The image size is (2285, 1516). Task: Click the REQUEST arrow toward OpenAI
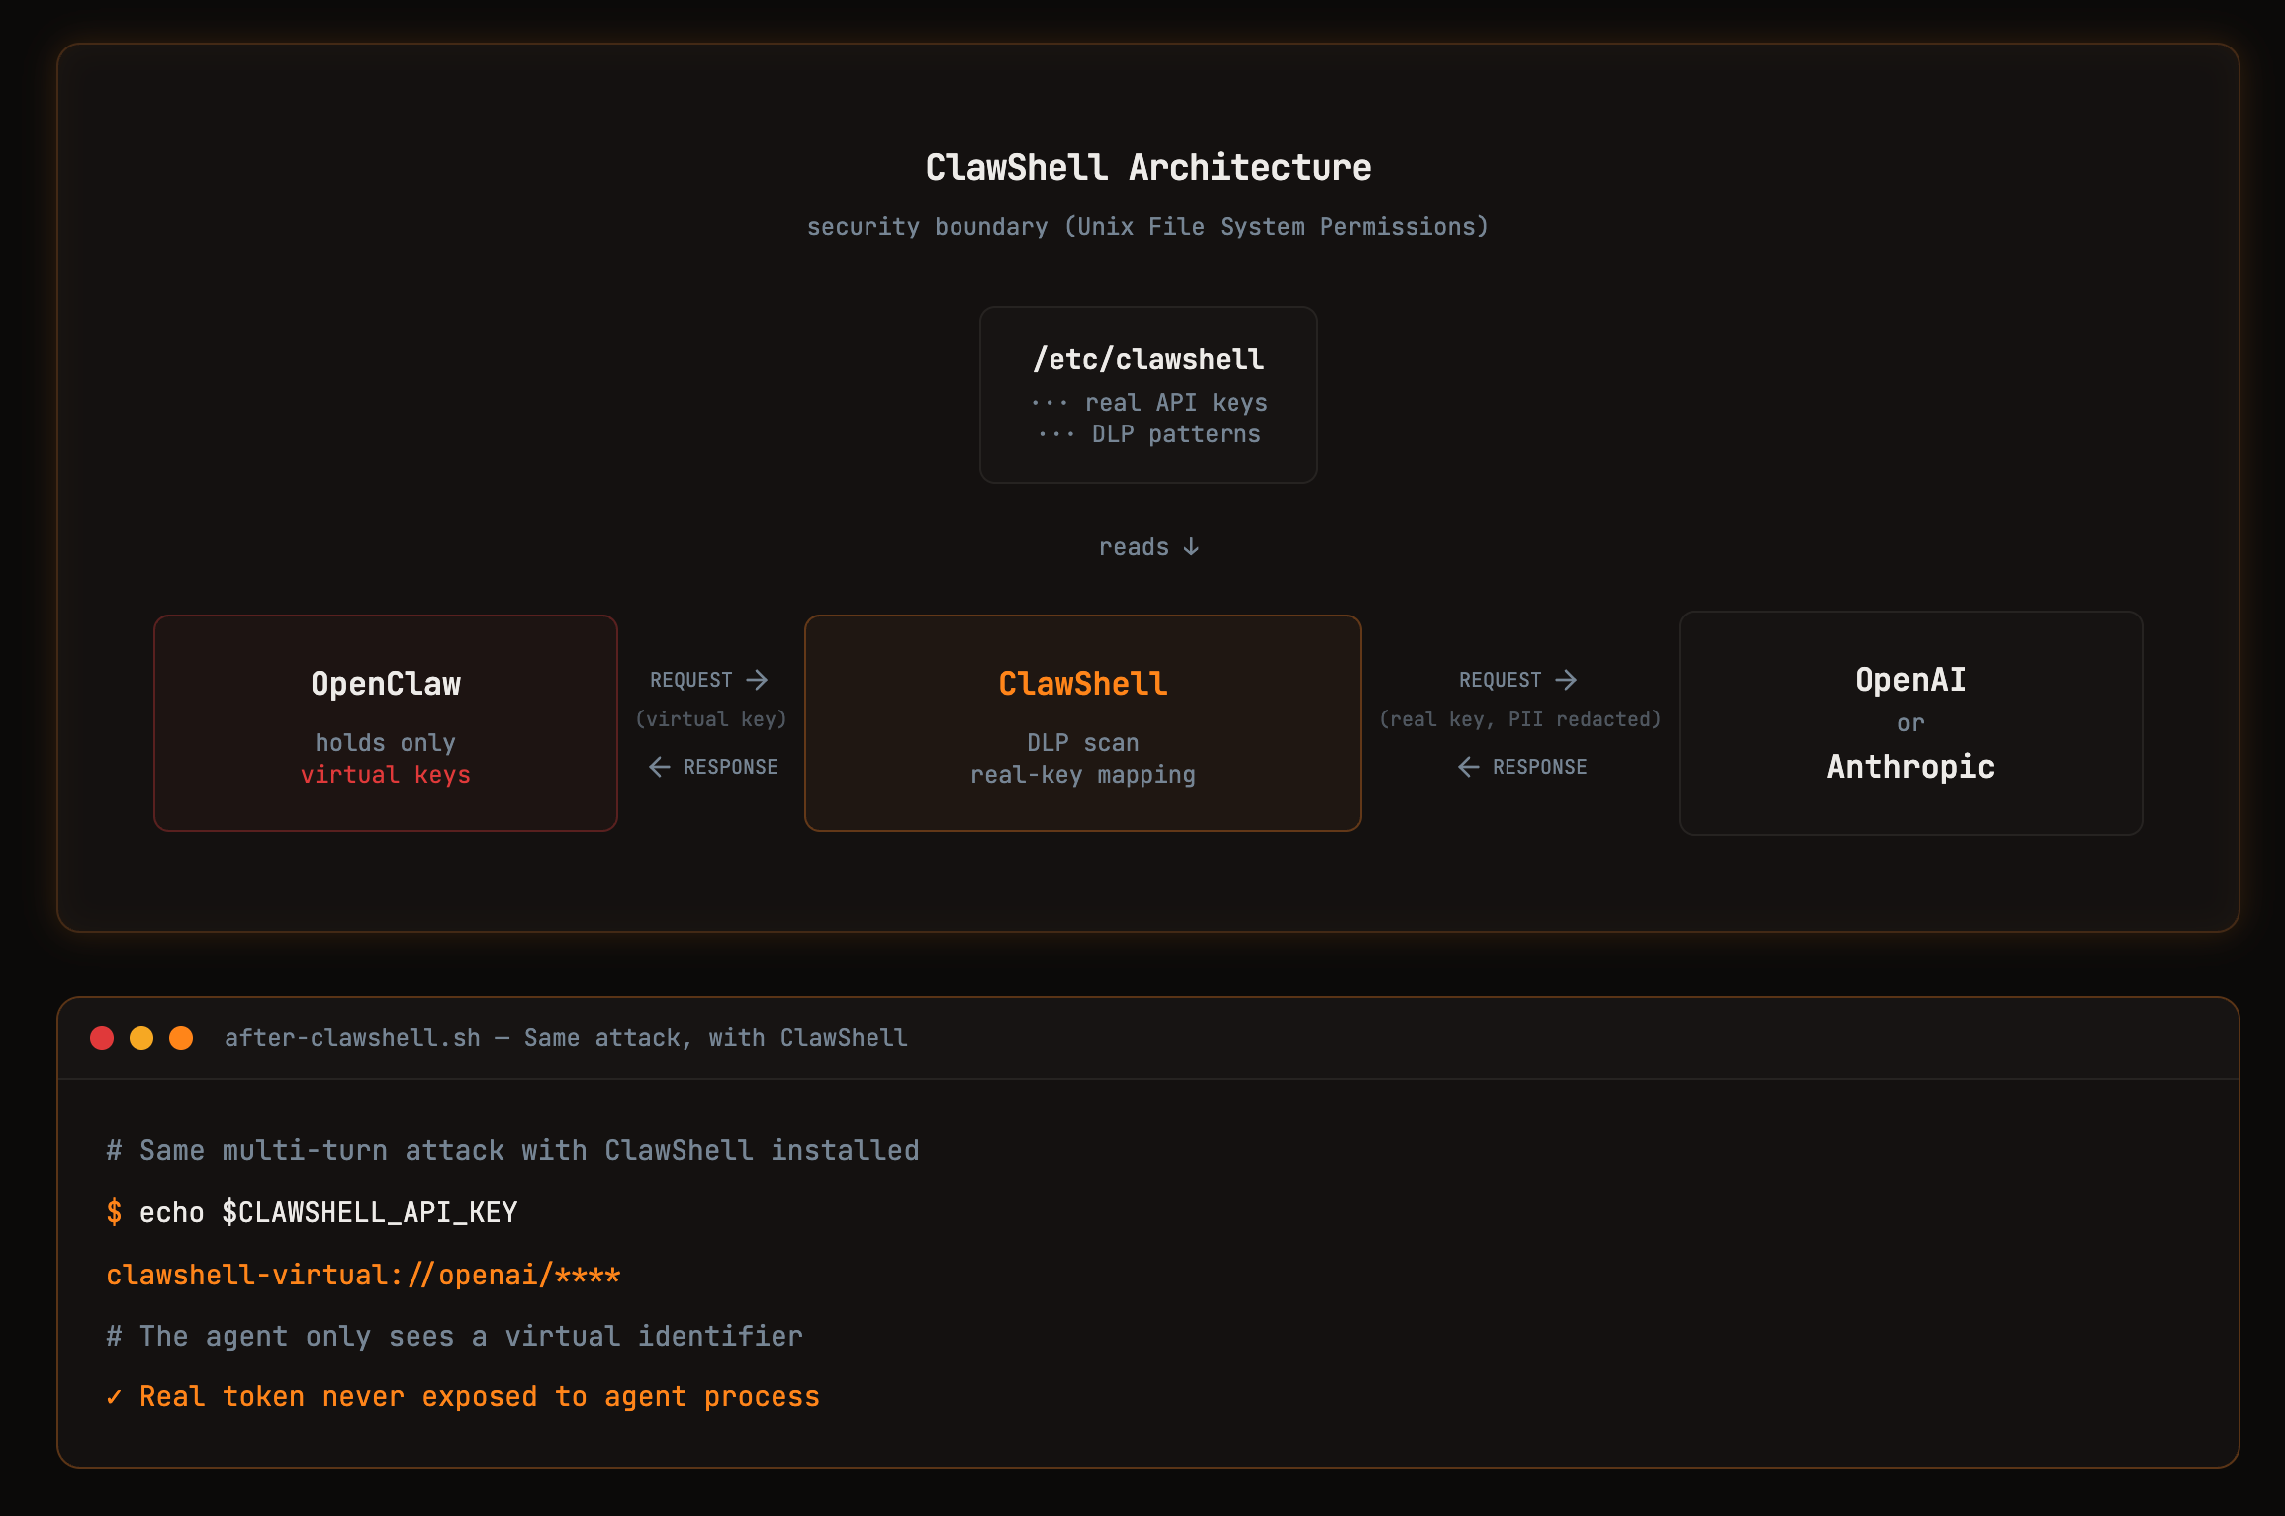click(x=1516, y=680)
